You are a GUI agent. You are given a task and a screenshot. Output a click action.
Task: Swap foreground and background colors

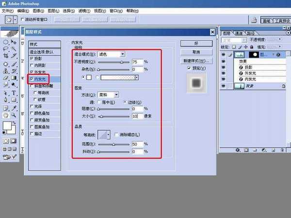pos(14,123)
